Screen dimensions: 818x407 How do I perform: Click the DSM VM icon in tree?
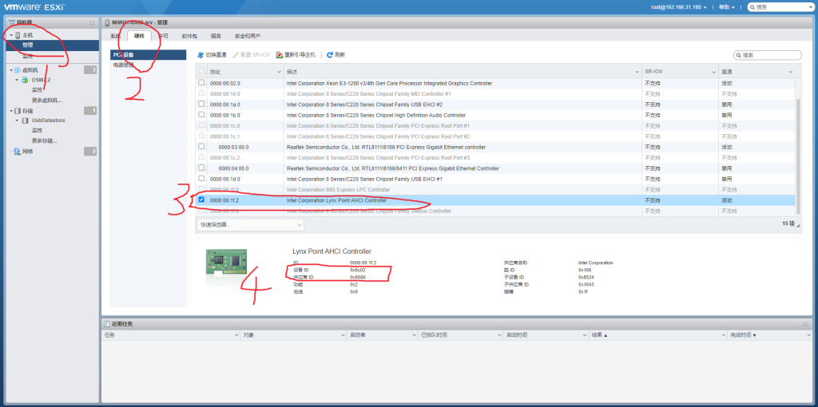[25, 80]
